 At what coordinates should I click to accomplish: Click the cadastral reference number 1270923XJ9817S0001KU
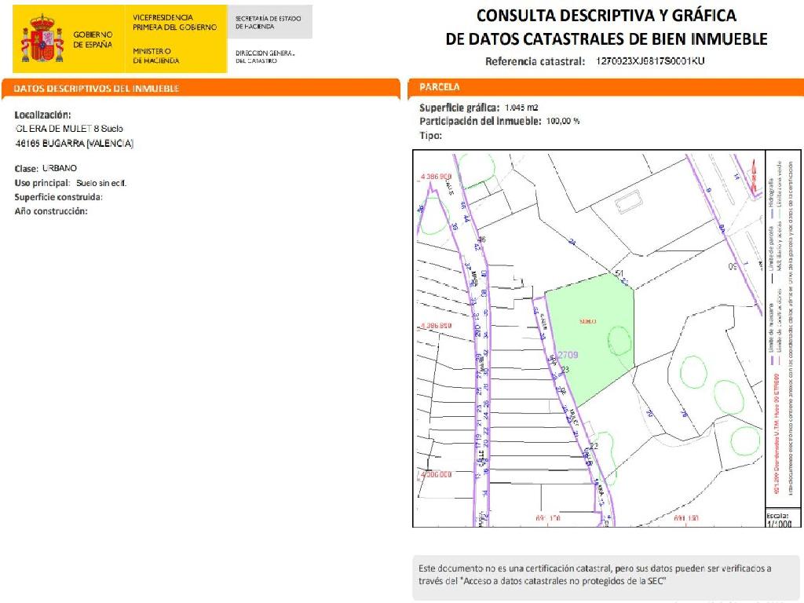650,61
